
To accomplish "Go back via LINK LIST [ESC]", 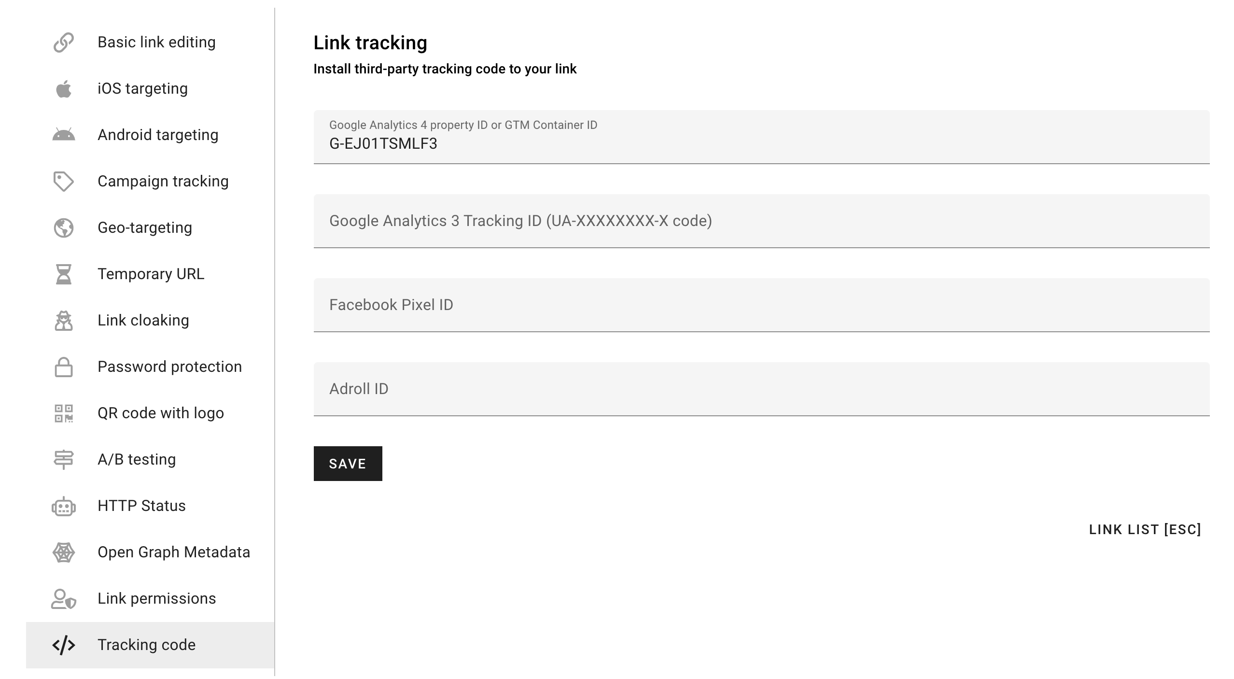I will [1145, 530].
